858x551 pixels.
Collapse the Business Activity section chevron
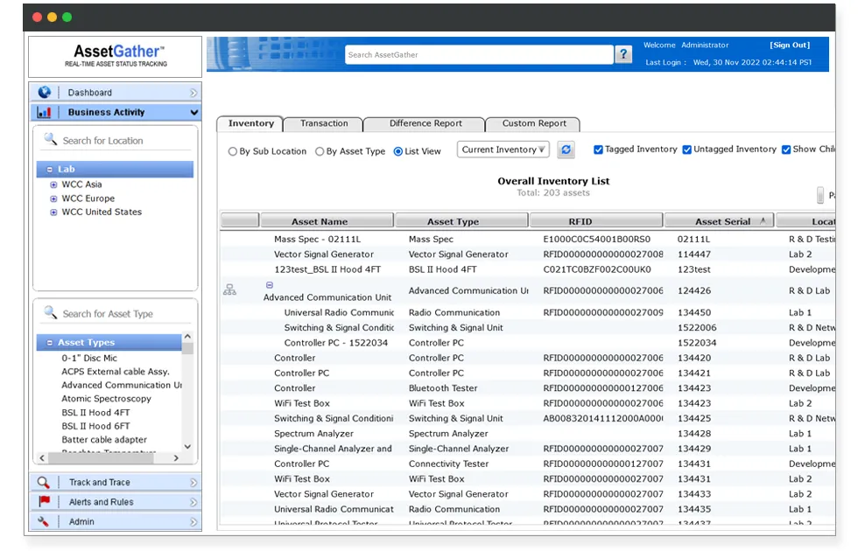click(x=193, y=113)
